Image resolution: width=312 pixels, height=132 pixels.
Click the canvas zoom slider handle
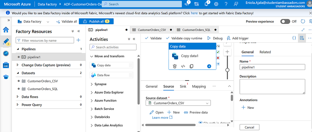[227, 70]
